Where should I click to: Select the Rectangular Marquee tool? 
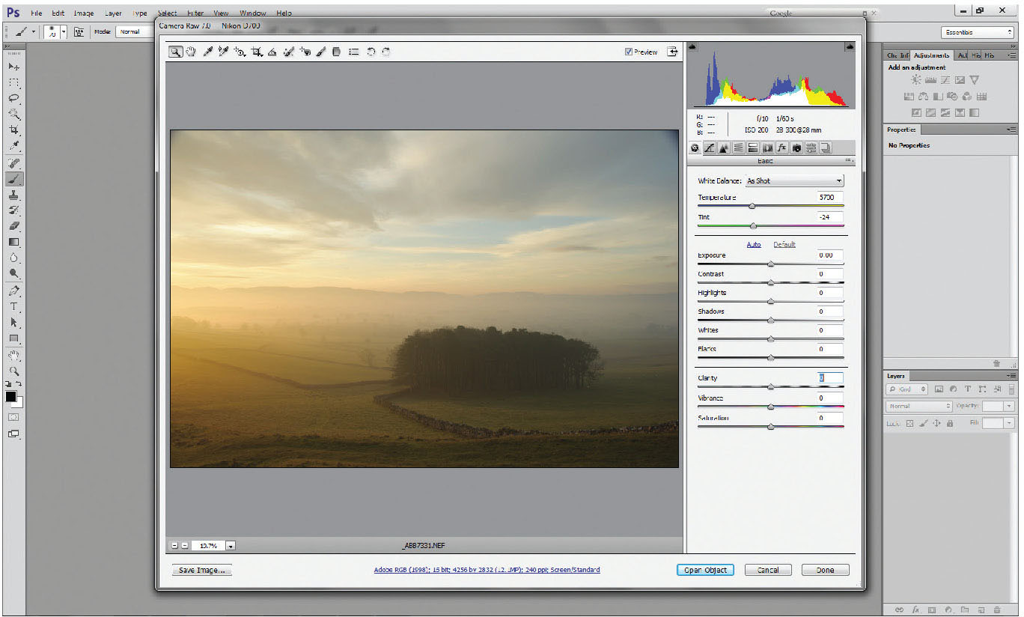[x=14, y=82]
